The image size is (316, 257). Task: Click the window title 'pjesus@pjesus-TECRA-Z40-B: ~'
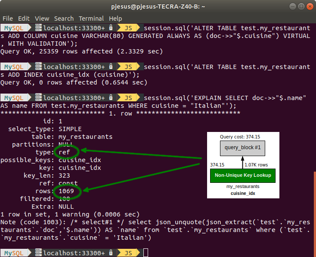[x=158, y=6]
